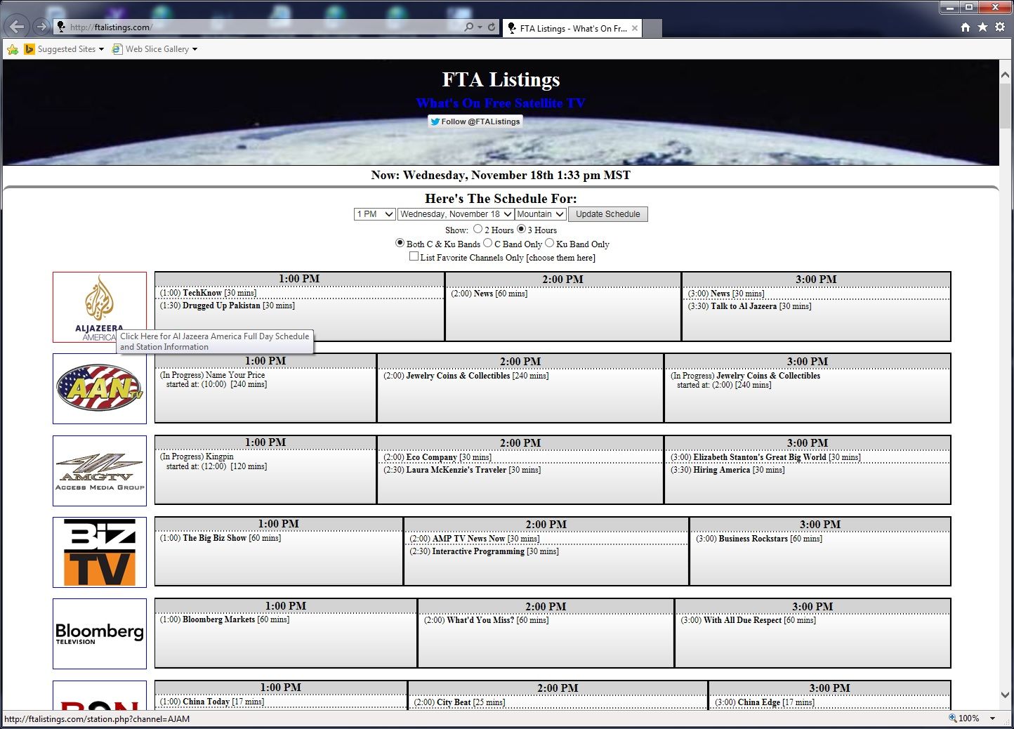Click the search magnifier in address bar
This screenshot has height=729, width=1014.
pyautogui.click(x=468, y=27)
